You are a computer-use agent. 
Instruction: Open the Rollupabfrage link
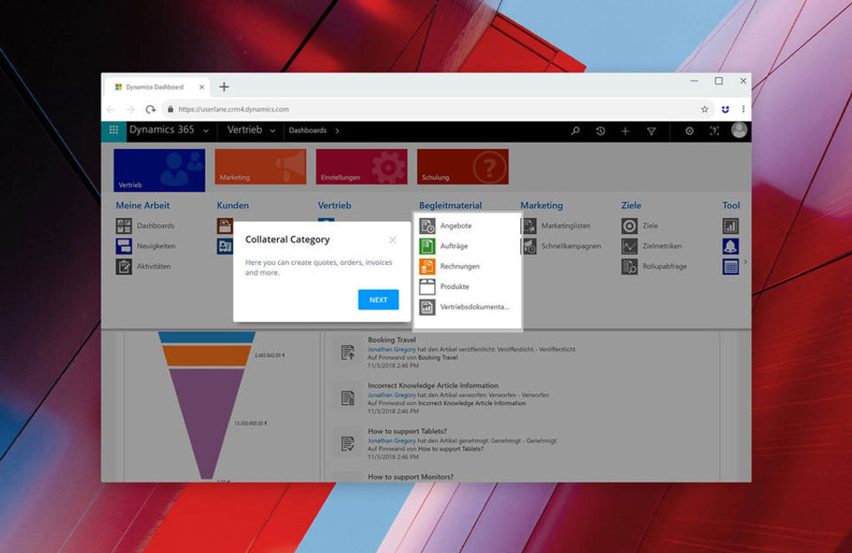[665, 267]
